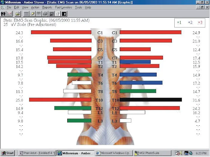210x157 pixels.
Task: Click the blue right T6 bar
Action: [x=141, y=83]
